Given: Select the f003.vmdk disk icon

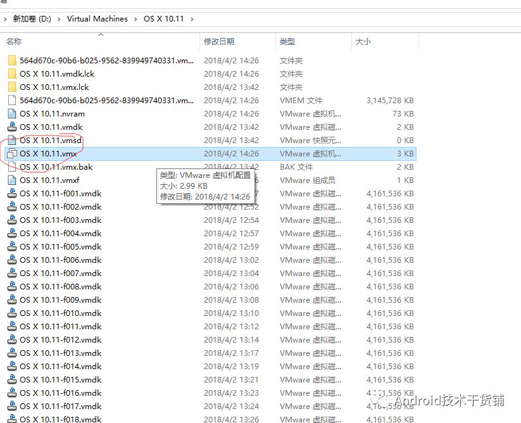Looking at the screenshot, I should coord(12,220).
